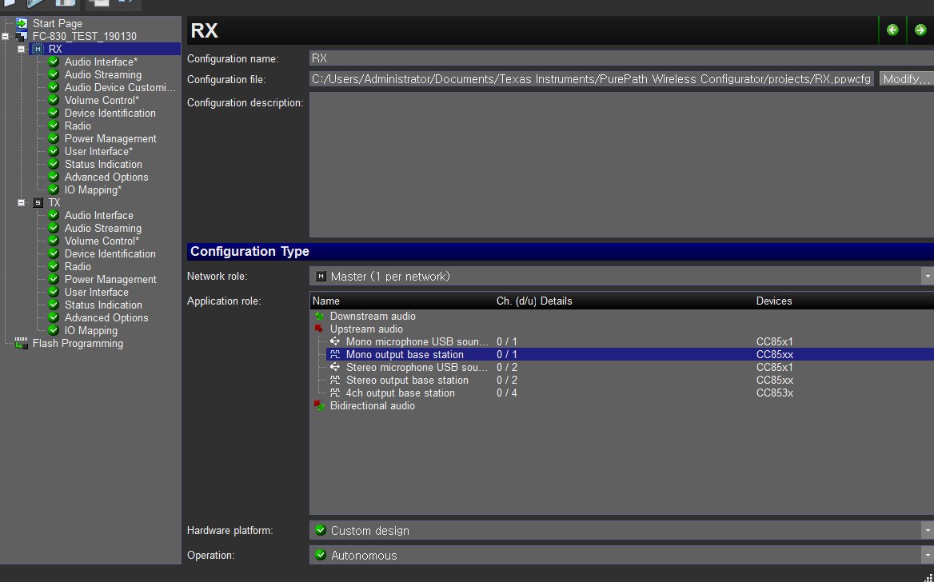Screen dimensions: 934x582
Task: Open IO Mapping under TX
Action: [x=90, y=331]
